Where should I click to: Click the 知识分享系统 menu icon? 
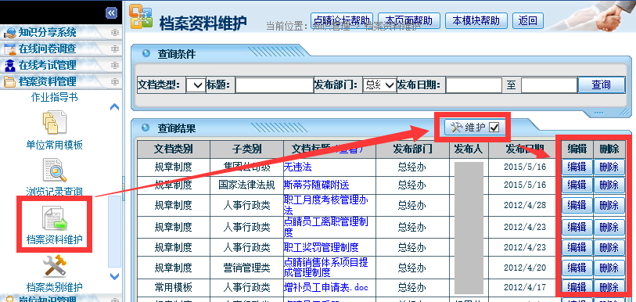pos(9,33)
